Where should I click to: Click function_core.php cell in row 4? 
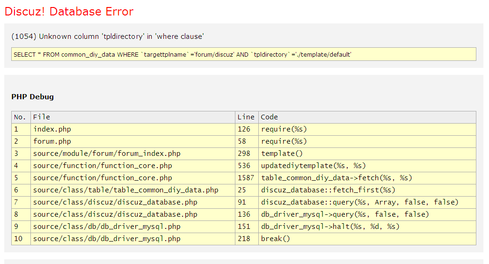133,166
